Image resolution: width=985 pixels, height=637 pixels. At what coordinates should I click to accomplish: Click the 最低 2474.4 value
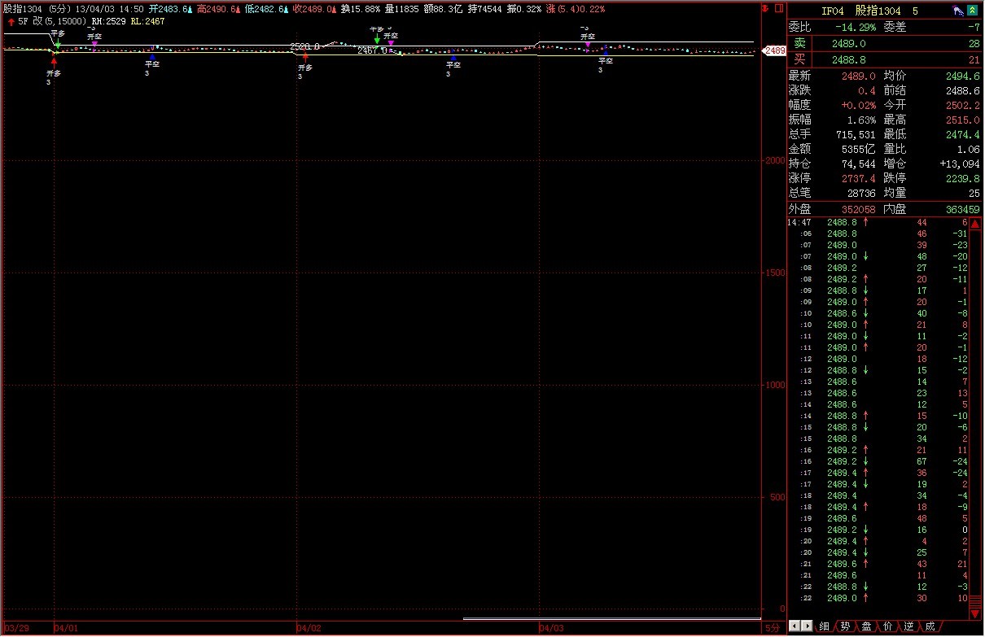964,134
